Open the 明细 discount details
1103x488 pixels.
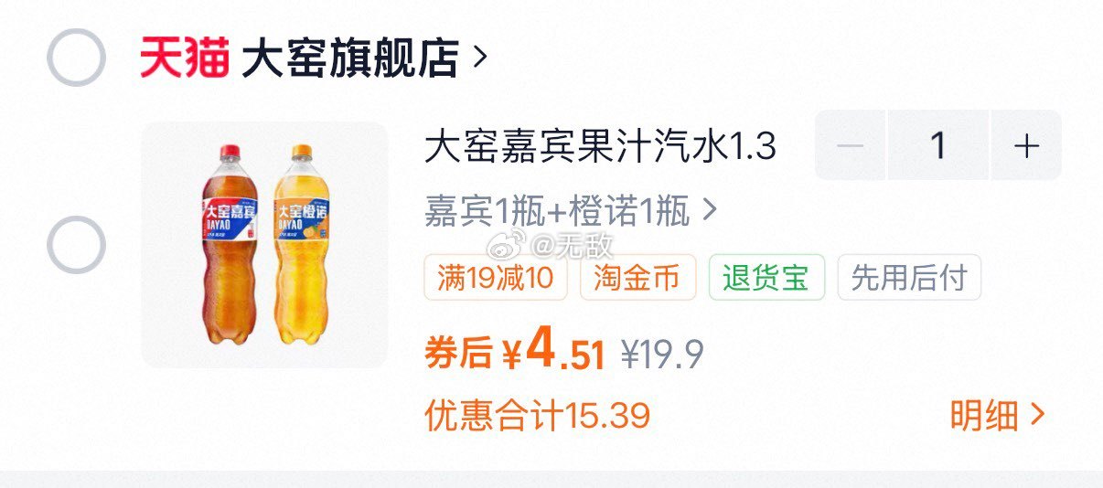pos(997,416)
